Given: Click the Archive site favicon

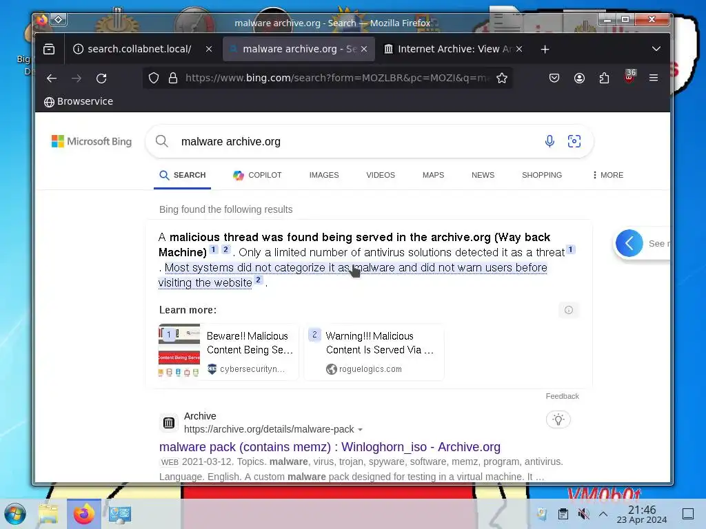Looking at the screenshot, I should coord(169,423).
